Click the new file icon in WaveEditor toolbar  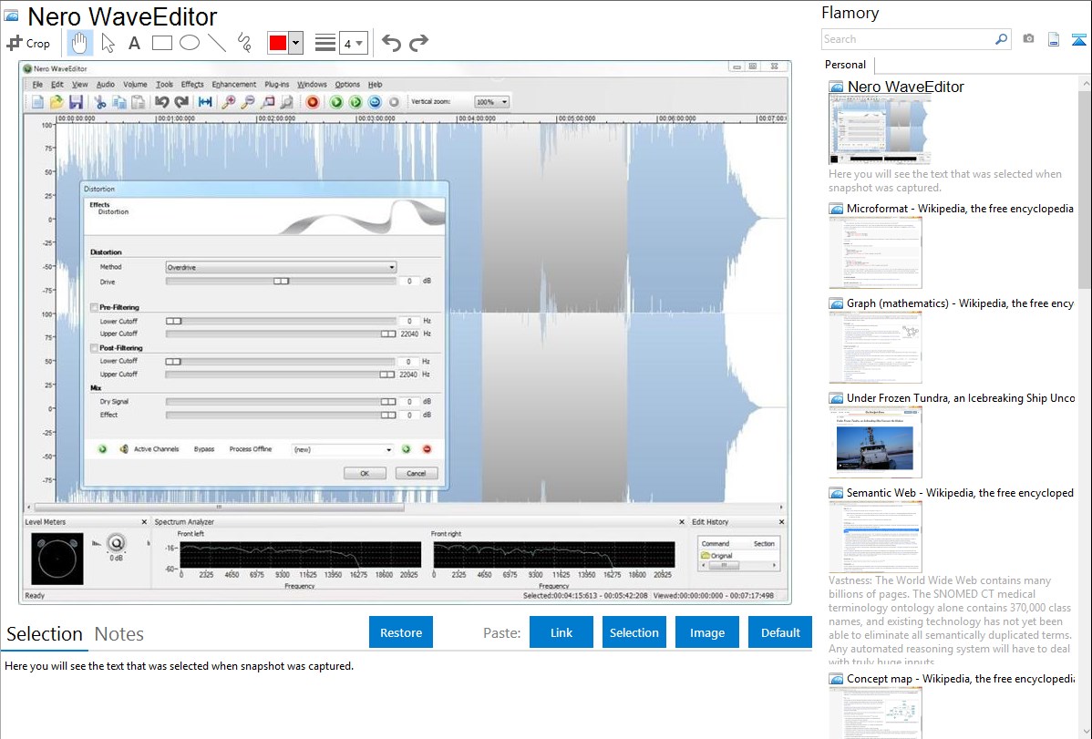(x=36, y=102)
